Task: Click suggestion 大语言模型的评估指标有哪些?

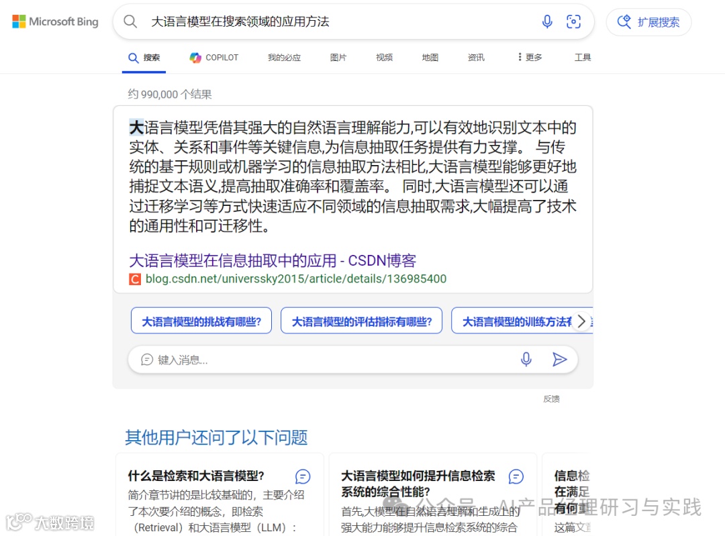Action: (x=362, y=321)
